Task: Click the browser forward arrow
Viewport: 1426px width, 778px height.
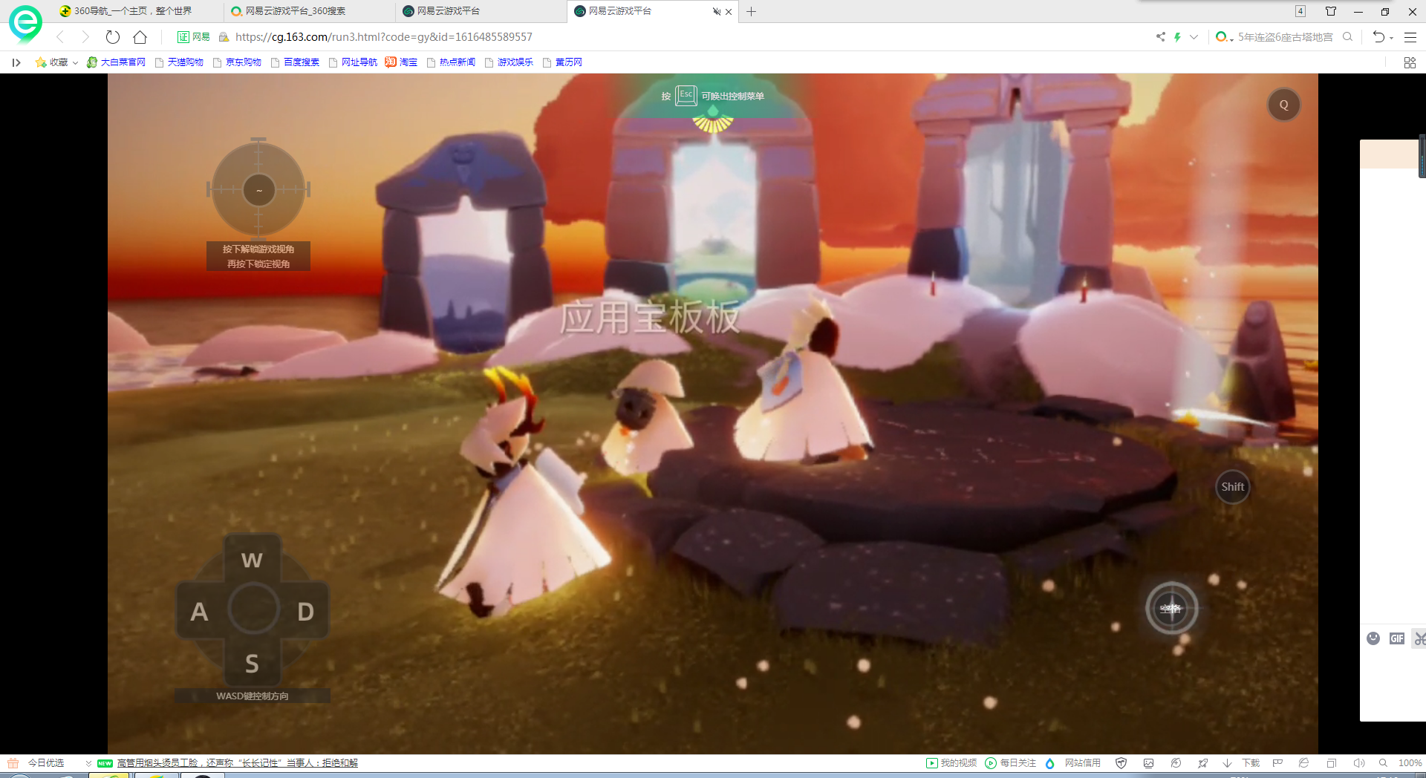Action: [85, 37]
